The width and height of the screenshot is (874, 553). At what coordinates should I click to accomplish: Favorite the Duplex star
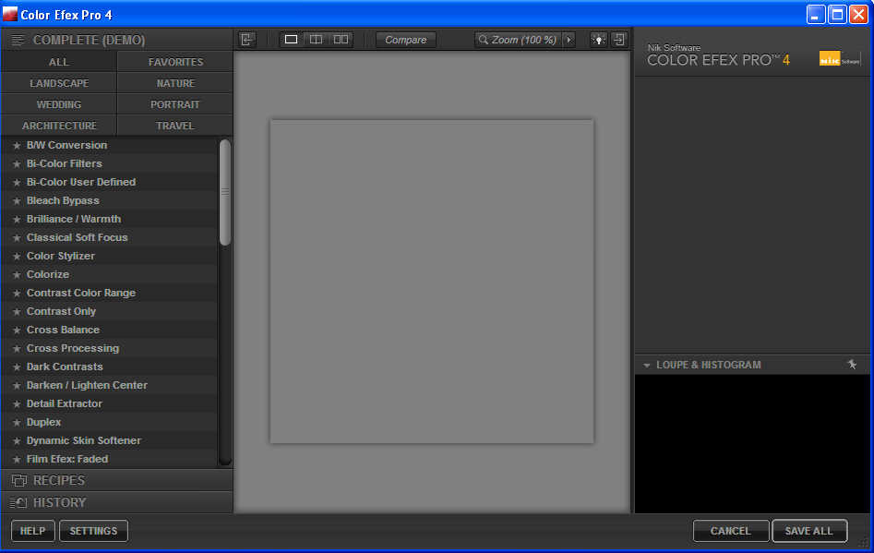[x=17, y=423]
